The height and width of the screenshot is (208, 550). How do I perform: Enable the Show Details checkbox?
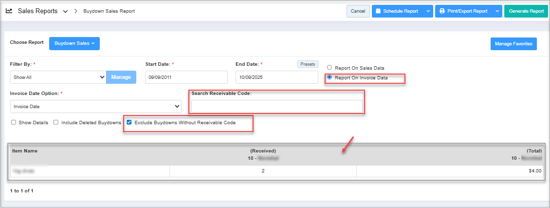click(14, 122)
